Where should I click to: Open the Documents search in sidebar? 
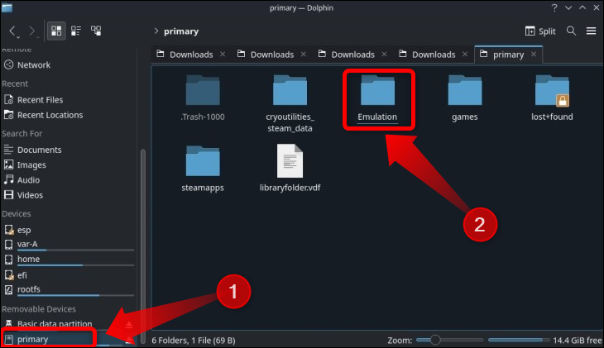[39, 150]
